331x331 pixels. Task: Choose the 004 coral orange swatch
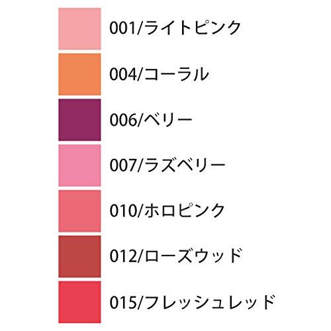79,74
